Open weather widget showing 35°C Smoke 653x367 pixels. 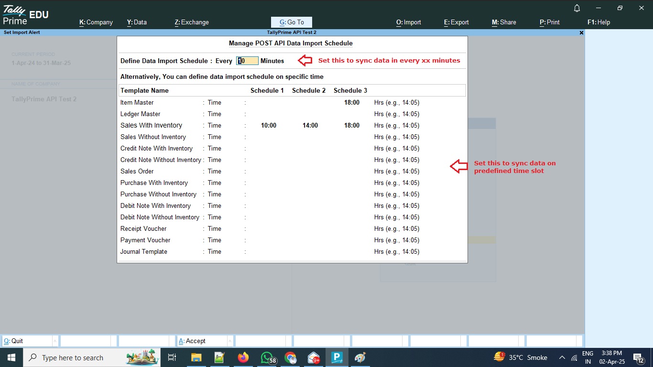pos(521,357)
